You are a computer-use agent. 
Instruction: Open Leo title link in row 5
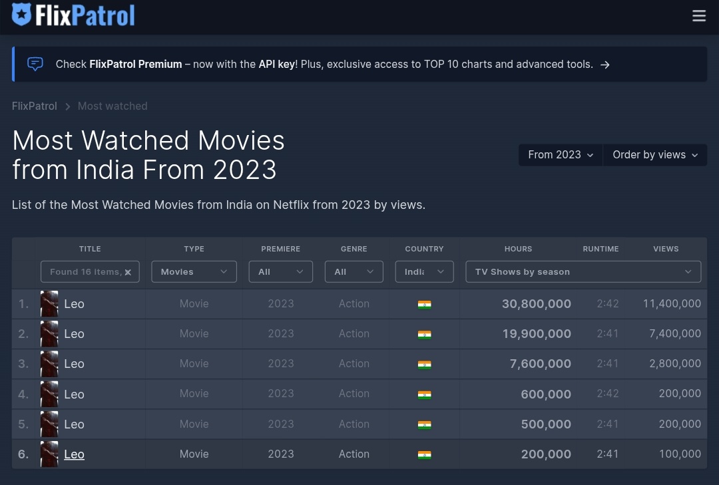(x=75, y=424)
